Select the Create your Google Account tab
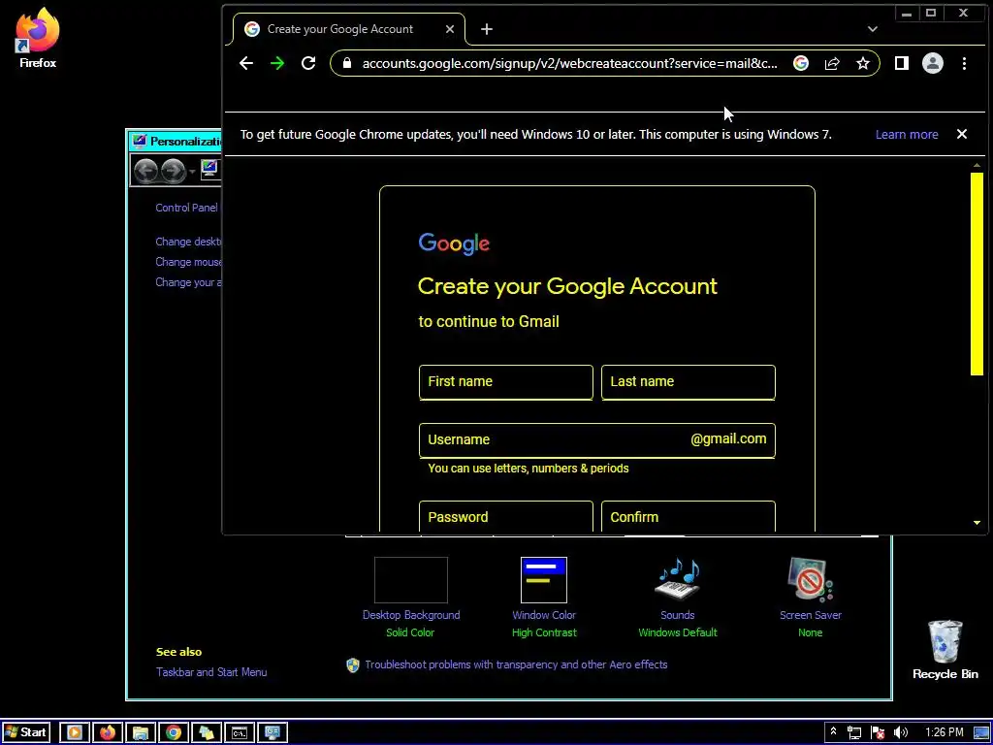The width and height of the screenshot is (993, 745). tap(348, 29)
